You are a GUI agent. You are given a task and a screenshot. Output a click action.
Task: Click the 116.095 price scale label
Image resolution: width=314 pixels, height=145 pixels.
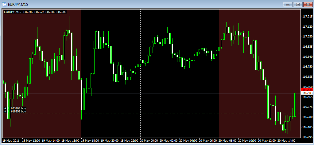[307, 137]
